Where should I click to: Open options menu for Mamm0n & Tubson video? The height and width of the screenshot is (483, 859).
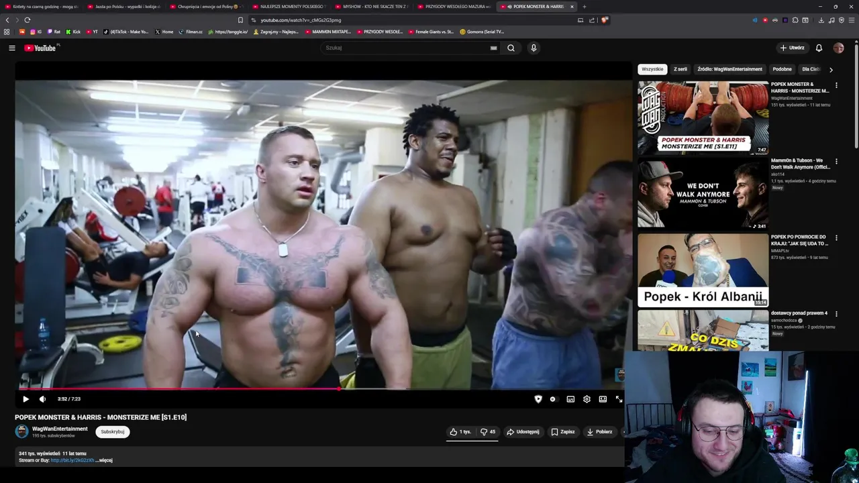click(x=836, y=162)
